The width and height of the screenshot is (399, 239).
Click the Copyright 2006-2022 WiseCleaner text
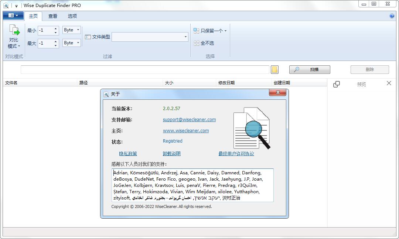click(x=161, y=206)
